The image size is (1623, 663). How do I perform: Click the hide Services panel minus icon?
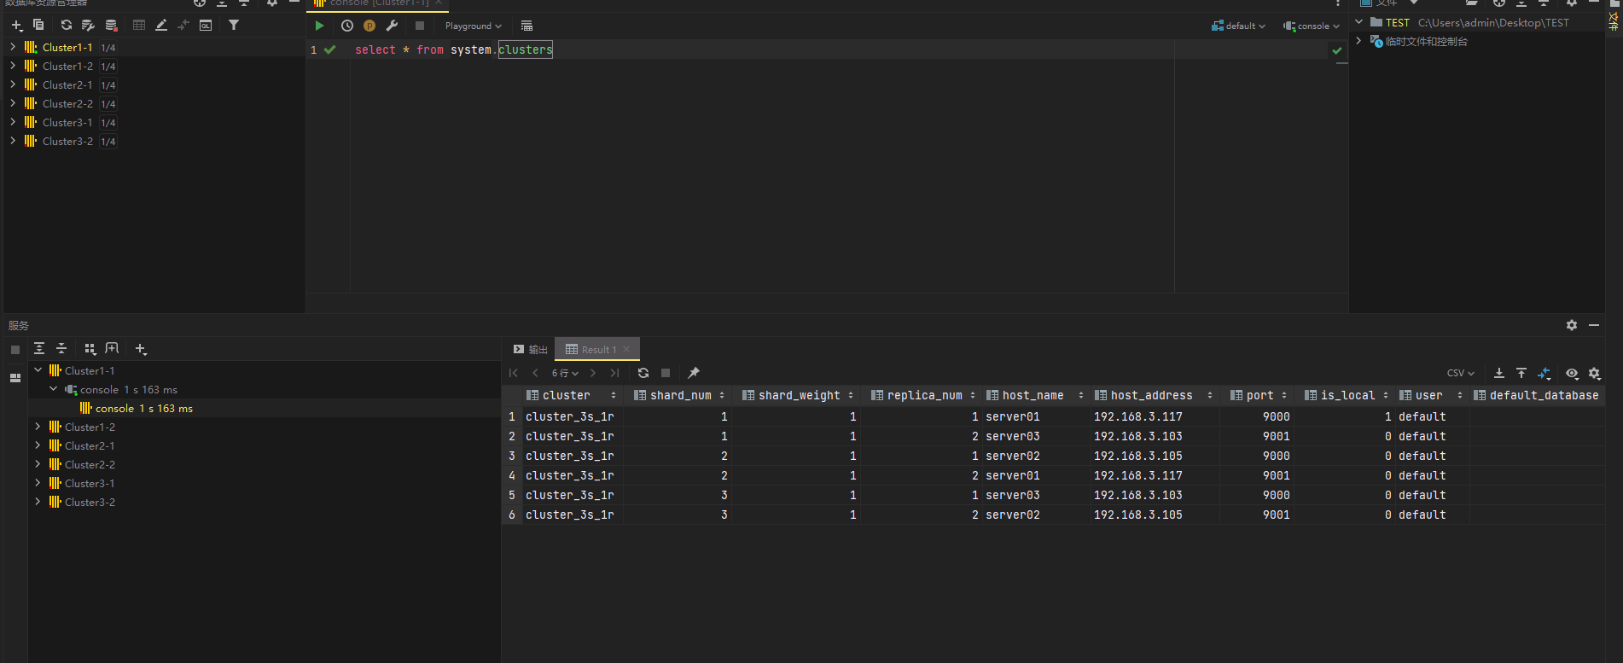(1594, 325)
